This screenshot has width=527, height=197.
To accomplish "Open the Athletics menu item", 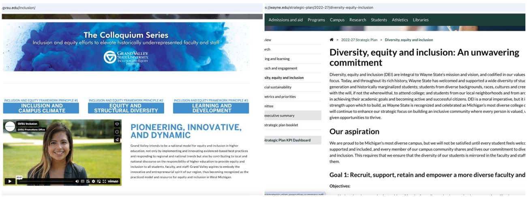I will coord(400,20).
